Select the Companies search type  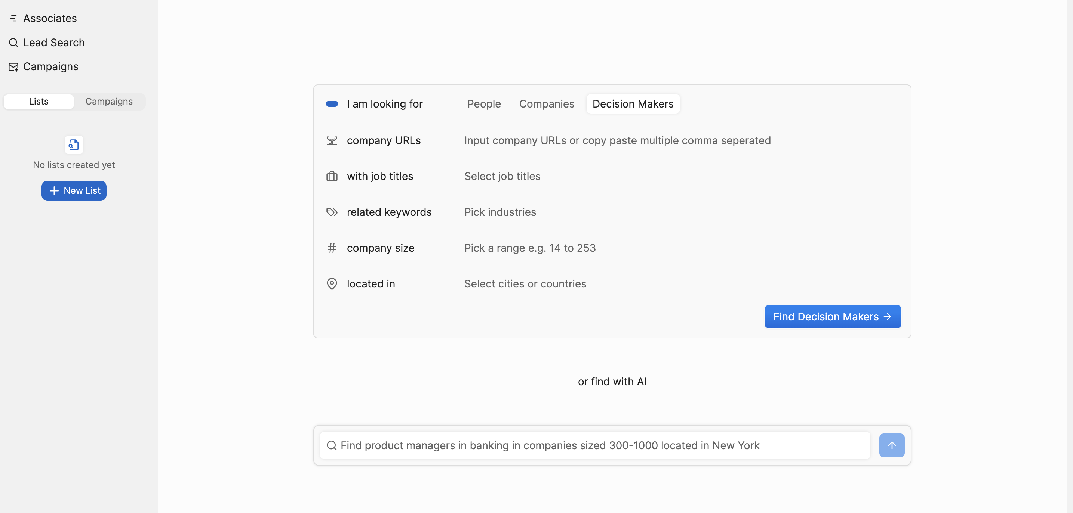coord(546,104)
